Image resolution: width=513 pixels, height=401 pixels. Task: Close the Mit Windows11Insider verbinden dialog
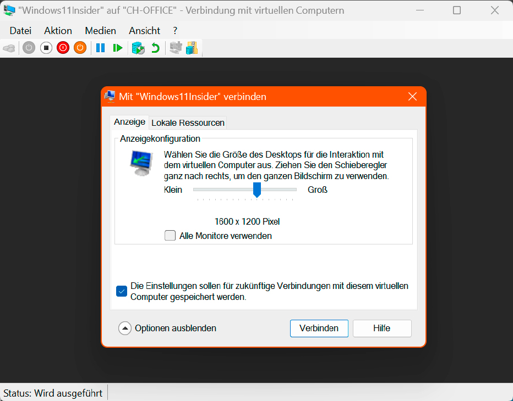[x=413, y=96]
